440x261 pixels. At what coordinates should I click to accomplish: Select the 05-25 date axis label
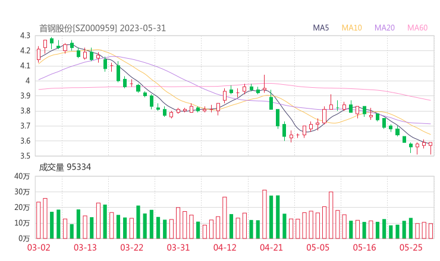click(411, 247)
